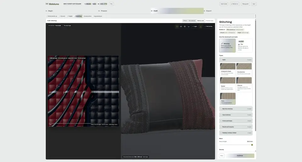
Task: Switch on Dark mode
Action: click(x=224, y=4)
